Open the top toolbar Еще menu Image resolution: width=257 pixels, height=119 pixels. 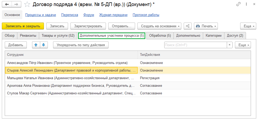coord(248,26)
